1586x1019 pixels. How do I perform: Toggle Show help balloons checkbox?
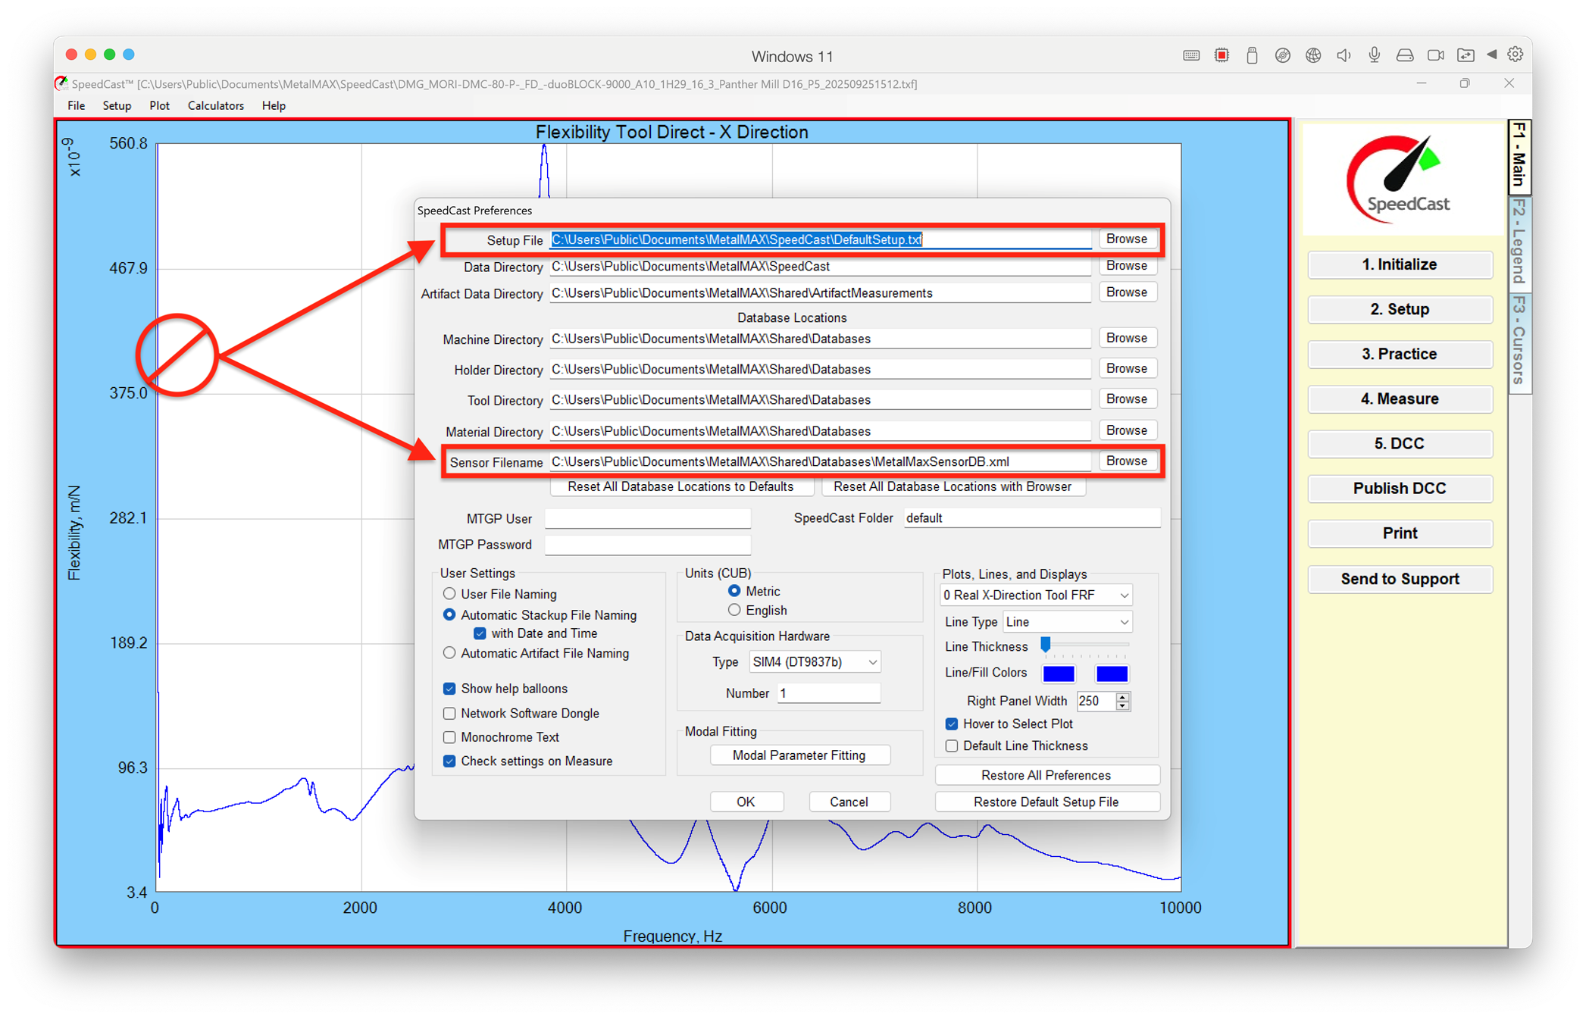(x=449, y=689)
